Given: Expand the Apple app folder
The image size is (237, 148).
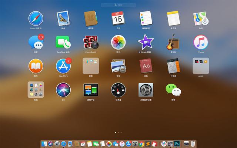Looking at the screenshot, I should [201, 66].
